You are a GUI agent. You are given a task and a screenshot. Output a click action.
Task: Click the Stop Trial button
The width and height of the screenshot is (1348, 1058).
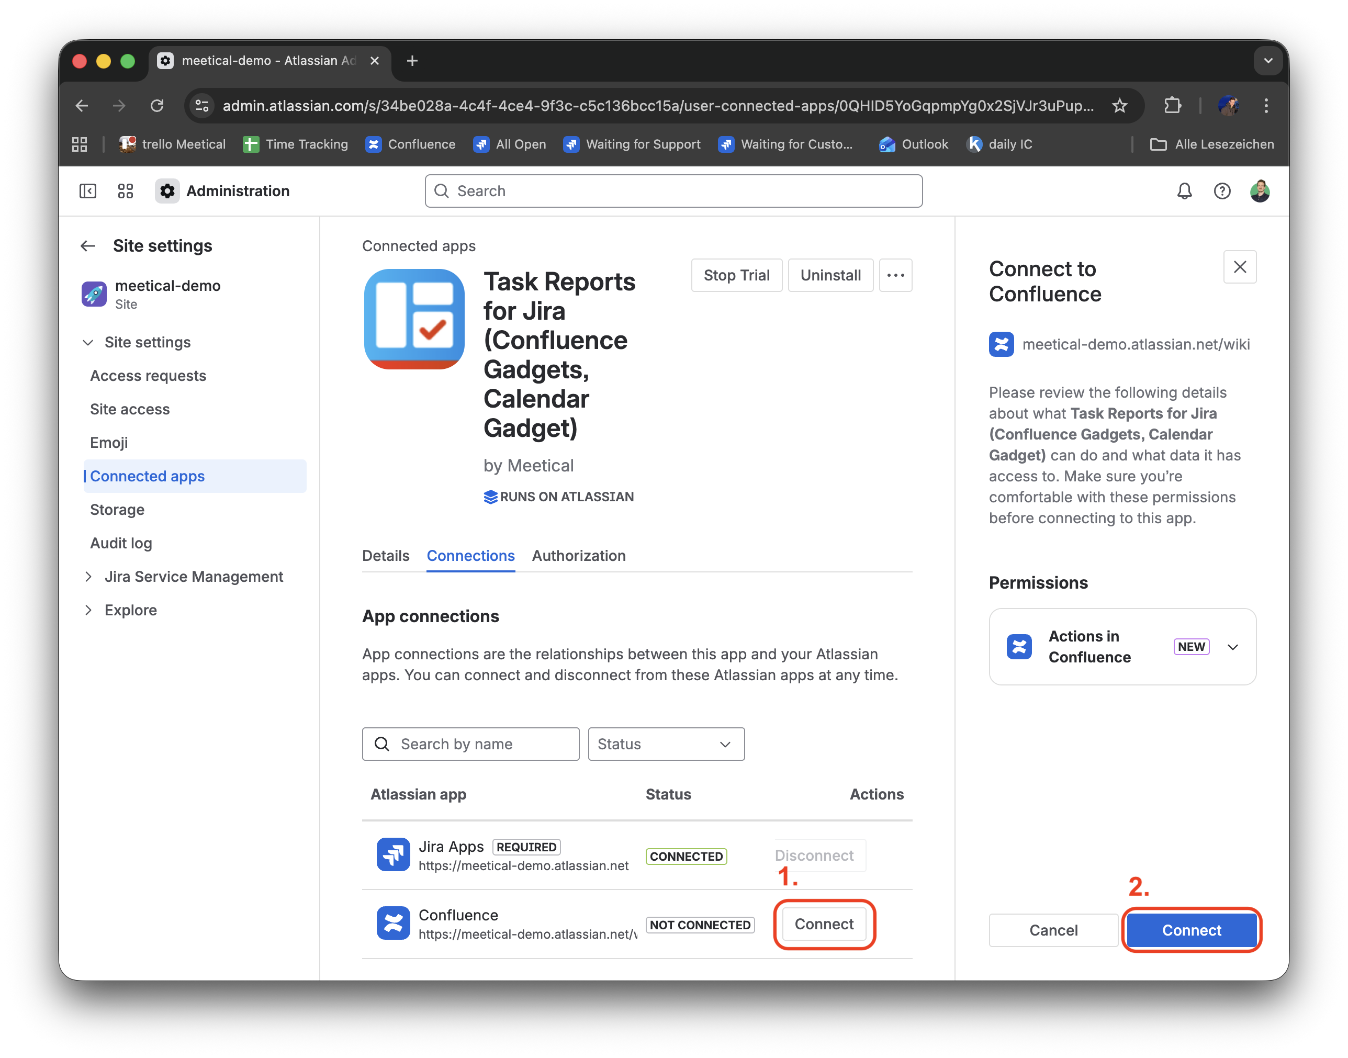pyautogui.click(x=737, y=275)
